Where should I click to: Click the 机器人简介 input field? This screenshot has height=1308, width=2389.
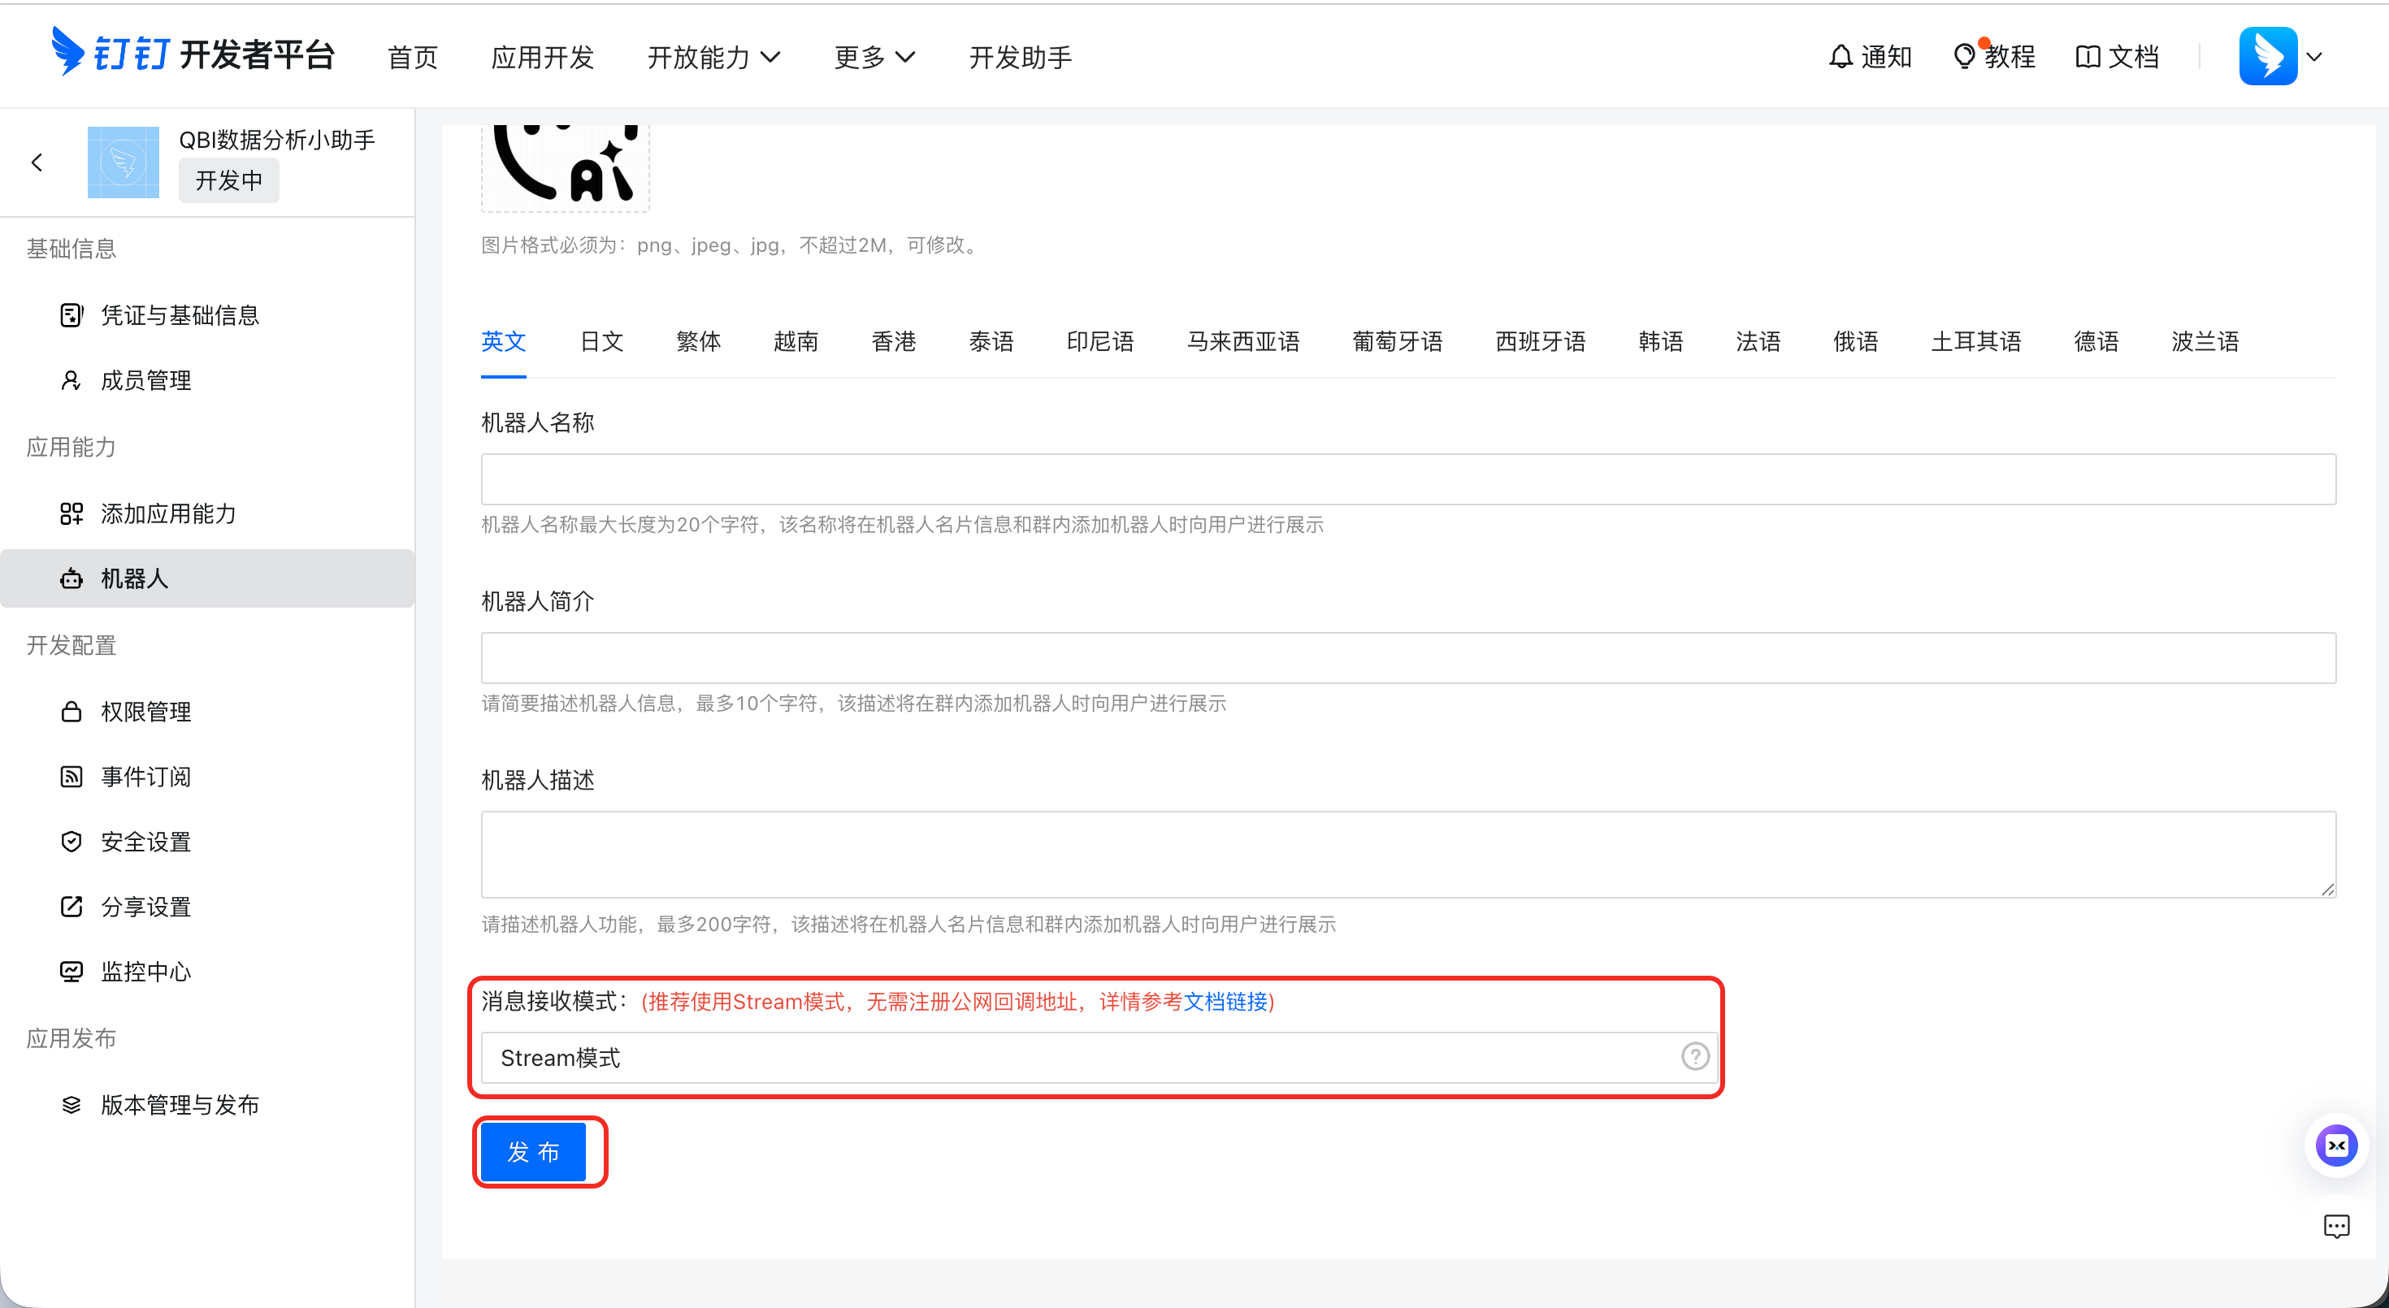[1407, 658]
